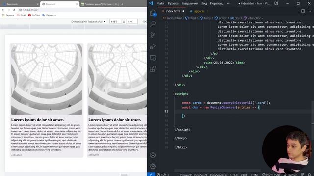Viewport: 314px width, 176px height.
Task: Click the <function> breadcrumb segment
Action: click(x=253, y=18)
